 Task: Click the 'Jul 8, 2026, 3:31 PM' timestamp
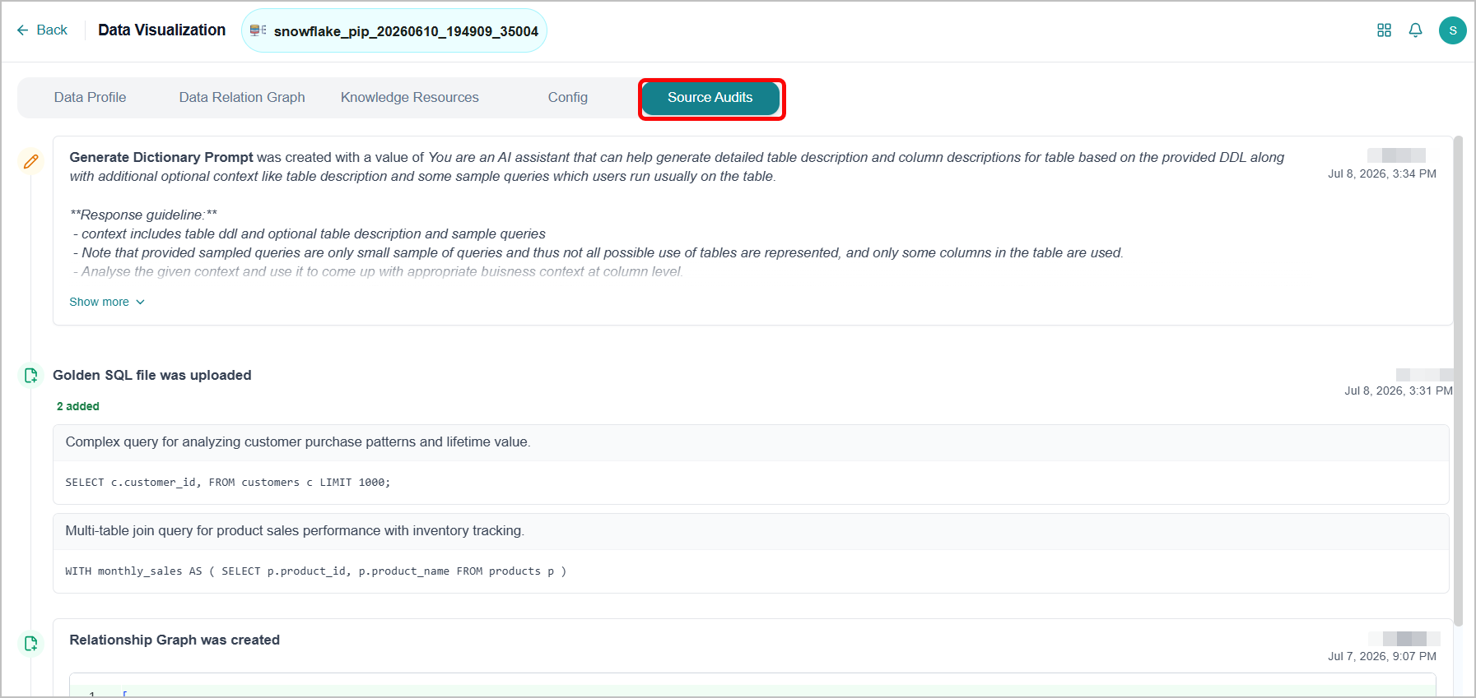1399,391
